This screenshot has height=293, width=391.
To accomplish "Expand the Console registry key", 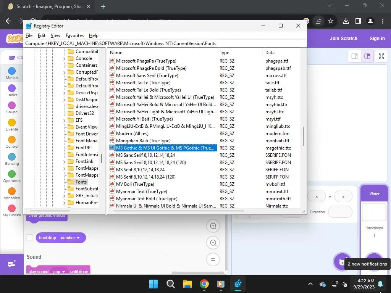I will point(64,59).
